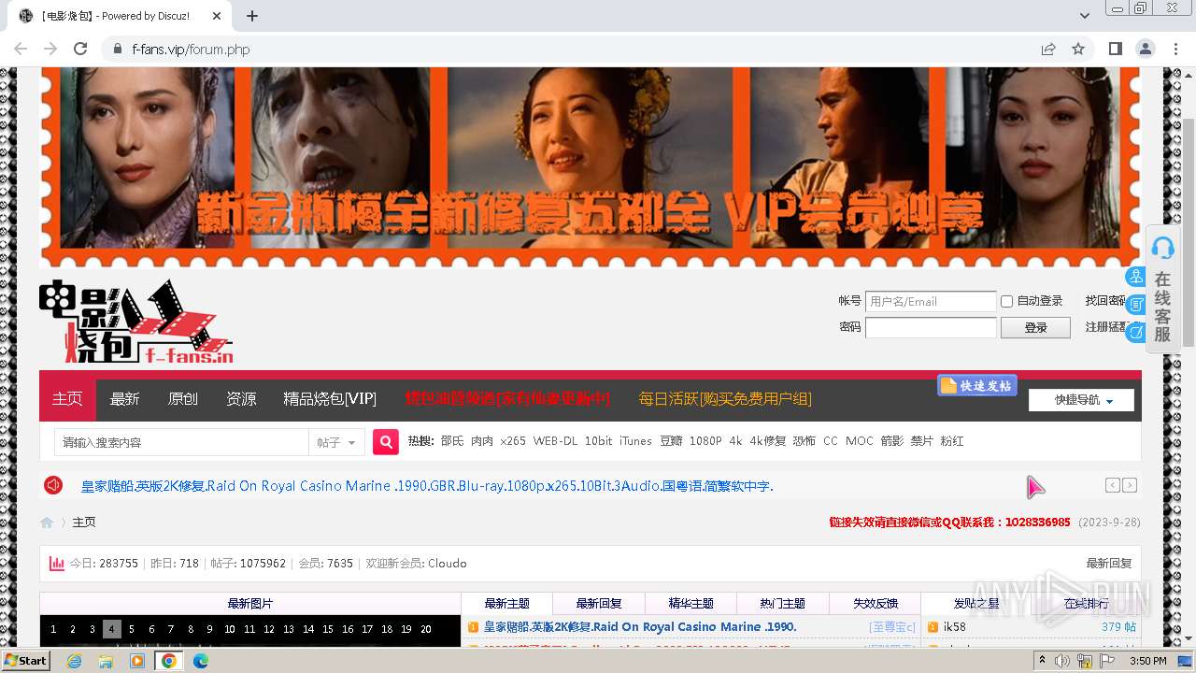Click the browser back arrow
The height and width of the screenshot is (673, 1196).
[21, 49]
